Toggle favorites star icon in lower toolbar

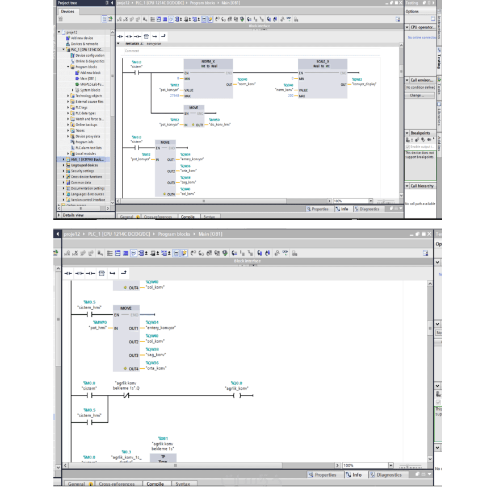click(x=183, y=253)
